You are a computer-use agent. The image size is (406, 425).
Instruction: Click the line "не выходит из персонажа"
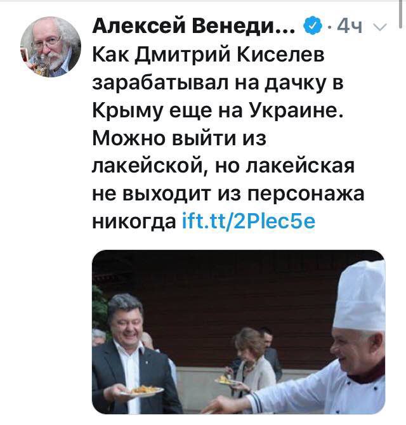pyautogui.click(x=228, y=194)
